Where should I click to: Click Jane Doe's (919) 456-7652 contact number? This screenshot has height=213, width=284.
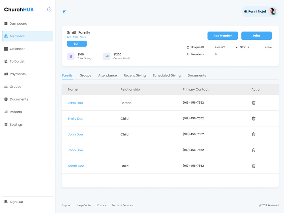(193, 103)
